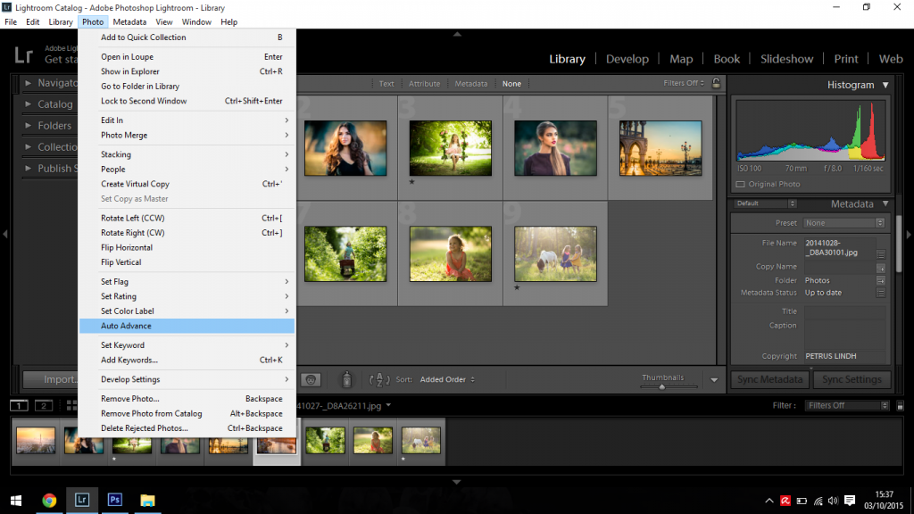Click the red antivirus tray icon
Screen dimensions: 914x514
click(x=785, y=501)
